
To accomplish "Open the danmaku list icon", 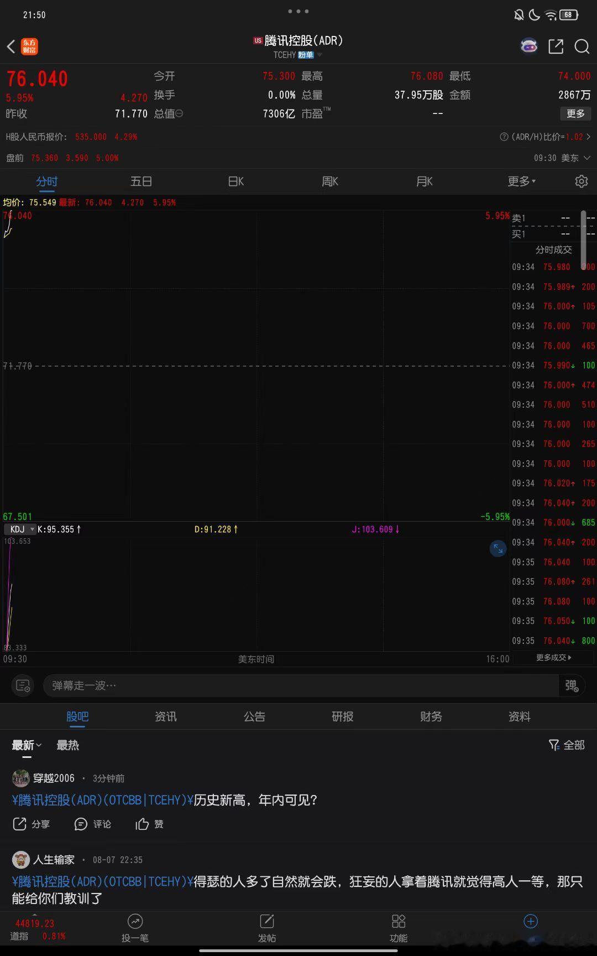I will pos(23,685).
